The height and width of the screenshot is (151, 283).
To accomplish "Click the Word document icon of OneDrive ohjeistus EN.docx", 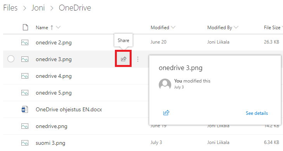I will point(25,109).
